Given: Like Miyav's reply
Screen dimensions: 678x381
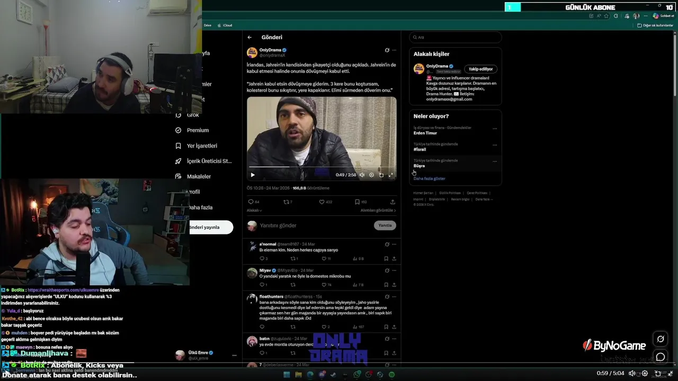Looking at the screenshot, I should [324, 285].
